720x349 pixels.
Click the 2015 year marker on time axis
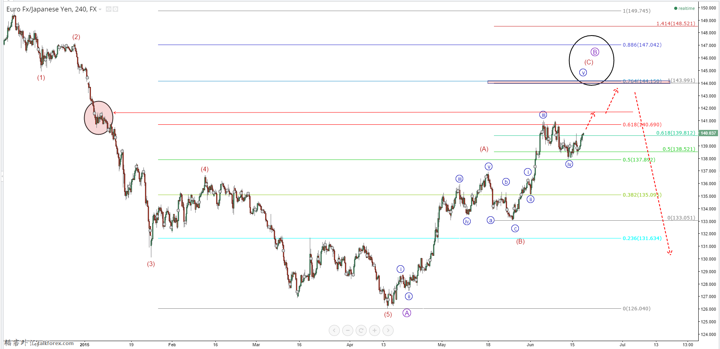(85, 345)
